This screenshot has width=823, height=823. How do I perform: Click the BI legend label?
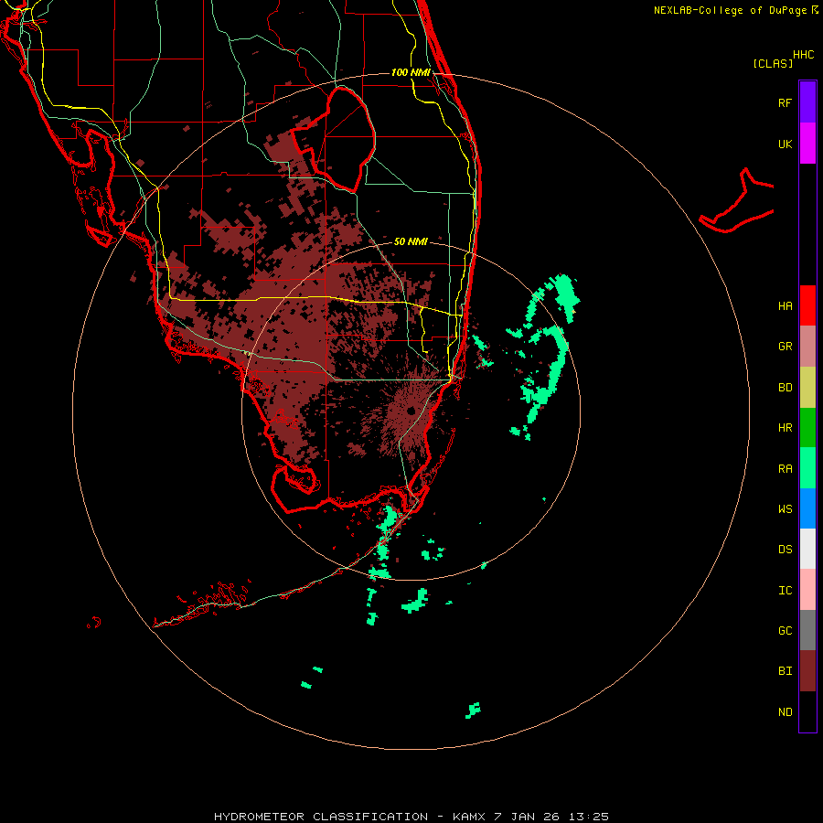785,671
